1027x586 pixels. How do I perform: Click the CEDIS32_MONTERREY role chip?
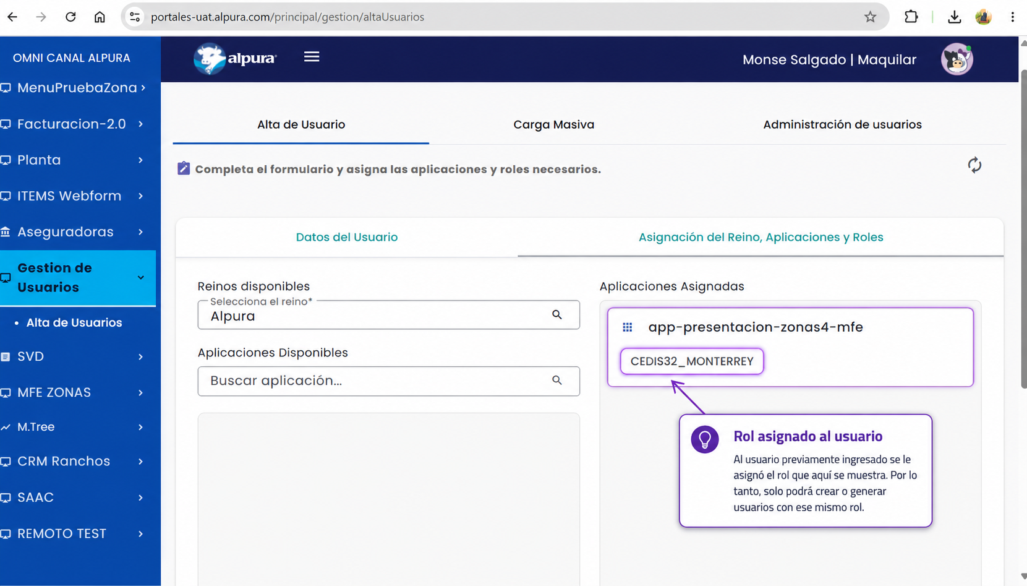(x=692, y=361)
